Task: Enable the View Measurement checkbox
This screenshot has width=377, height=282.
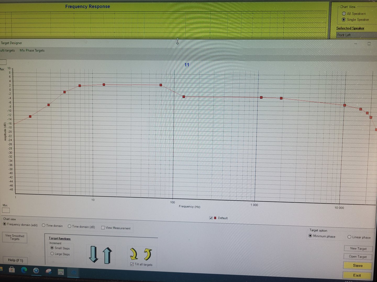Action: click(103, 227)
